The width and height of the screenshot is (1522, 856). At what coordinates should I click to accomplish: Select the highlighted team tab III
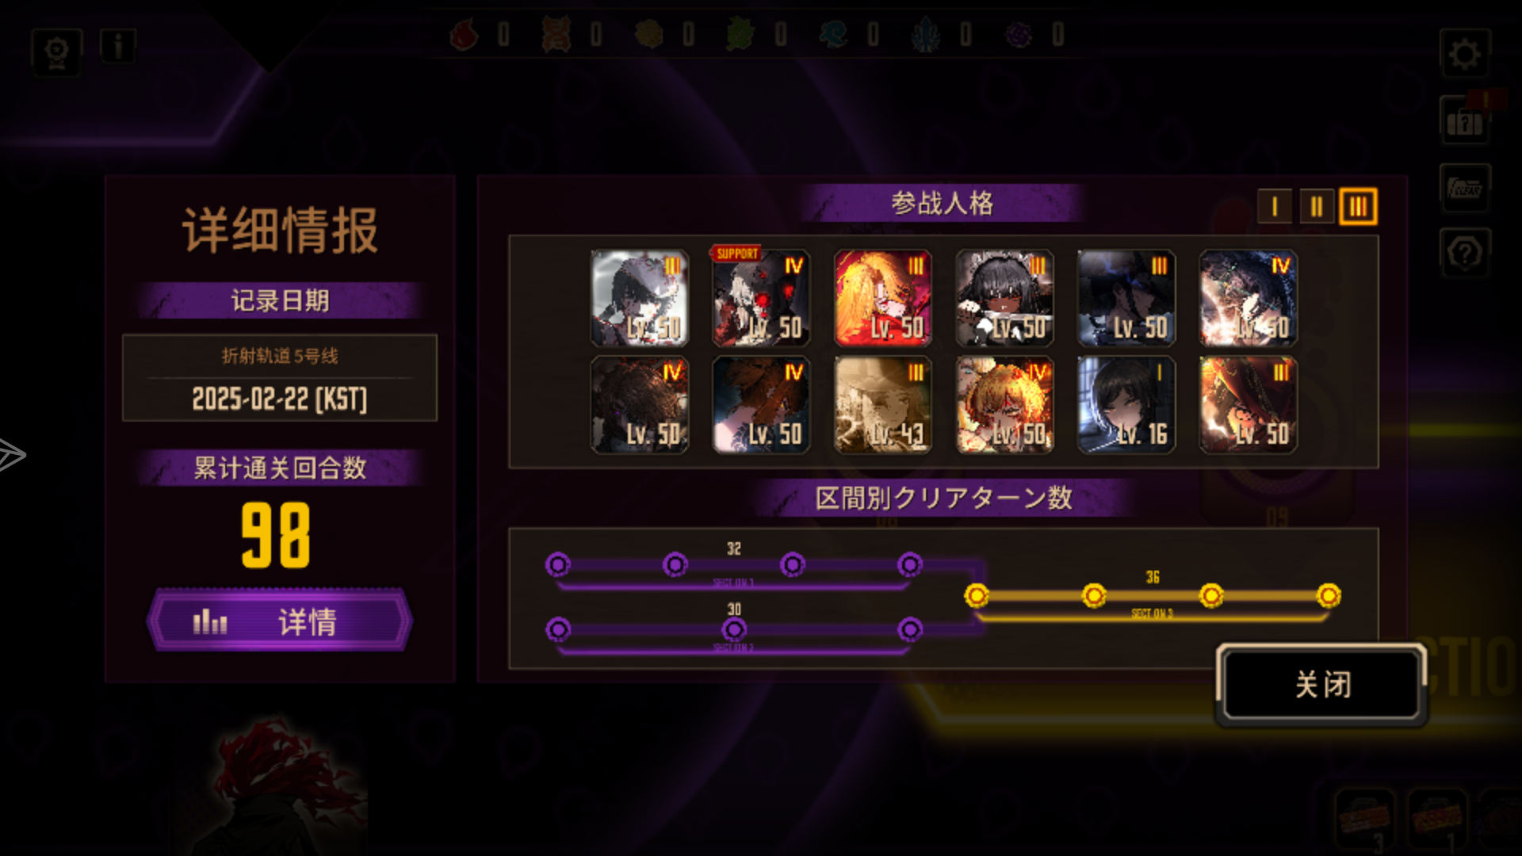coord(1358,207)
